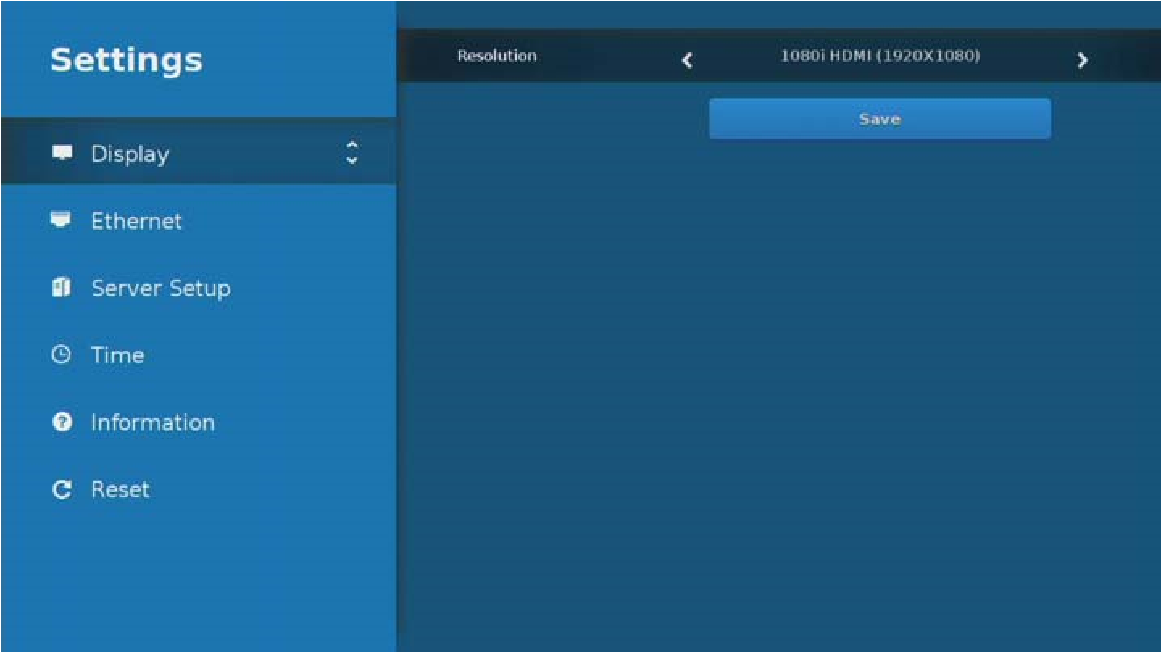Click the Information question mark icon

[62, 422]
